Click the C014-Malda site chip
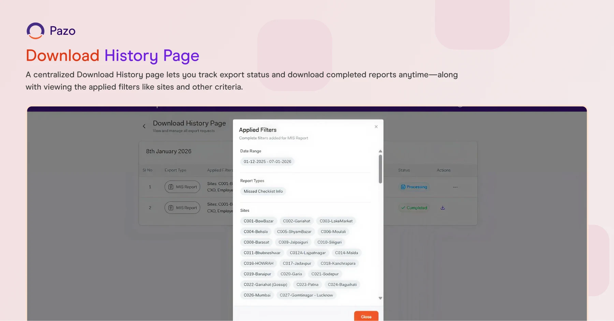This screenshot has width=614, height=321. tap(346, 253)
